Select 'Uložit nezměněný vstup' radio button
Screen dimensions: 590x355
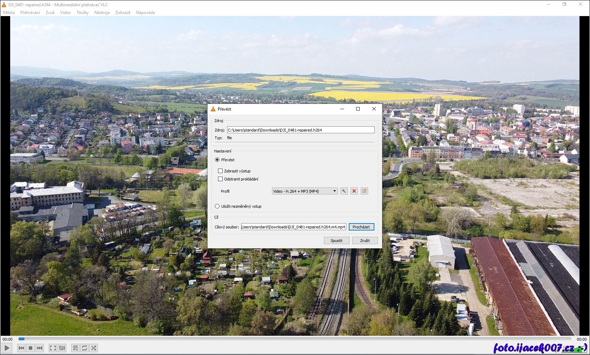217,206
